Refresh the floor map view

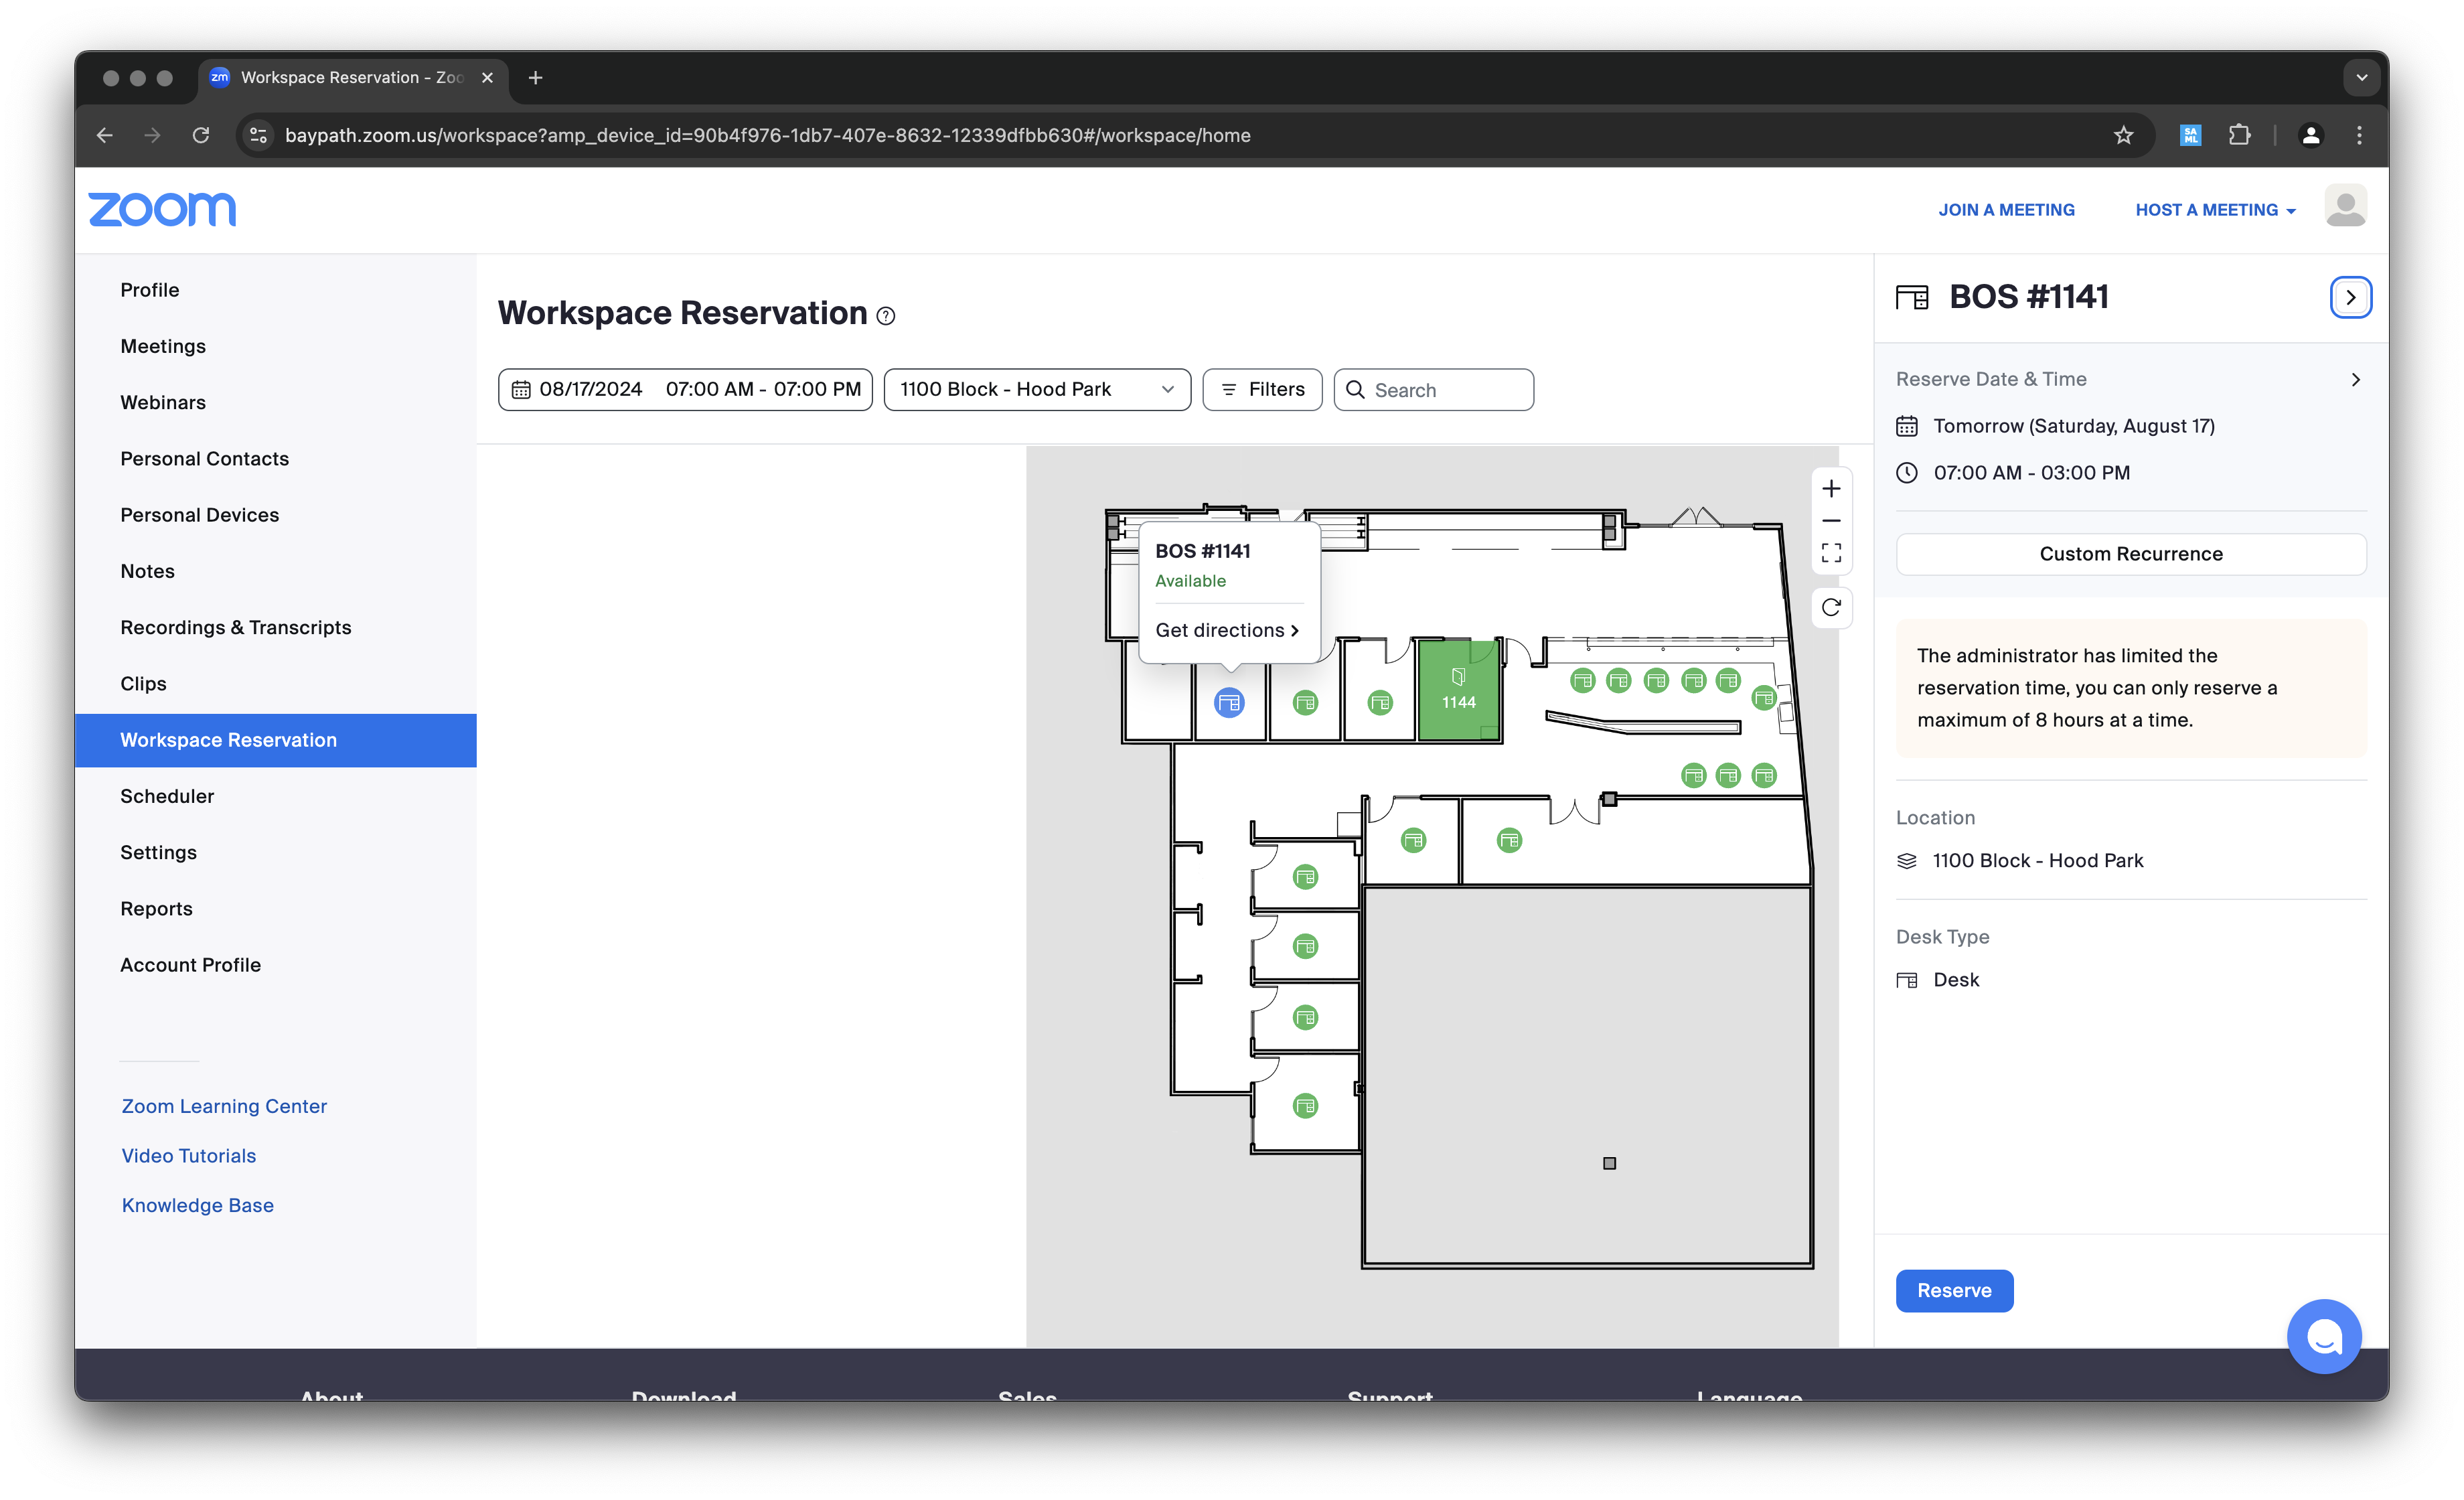coord(1831,607)
